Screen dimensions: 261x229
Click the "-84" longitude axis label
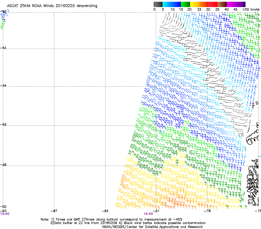[105, 211]
